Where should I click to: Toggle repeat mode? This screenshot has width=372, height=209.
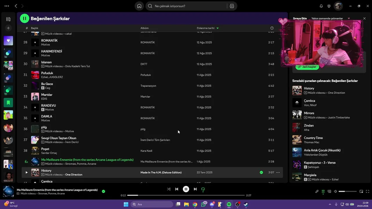pyautogui.click(x=203, y=189)
